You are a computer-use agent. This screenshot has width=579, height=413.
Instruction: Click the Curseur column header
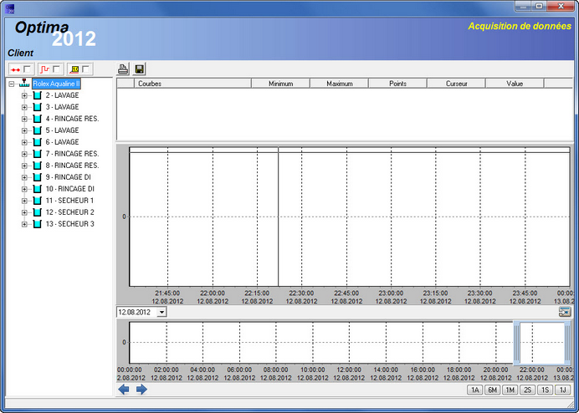[456, 84]
